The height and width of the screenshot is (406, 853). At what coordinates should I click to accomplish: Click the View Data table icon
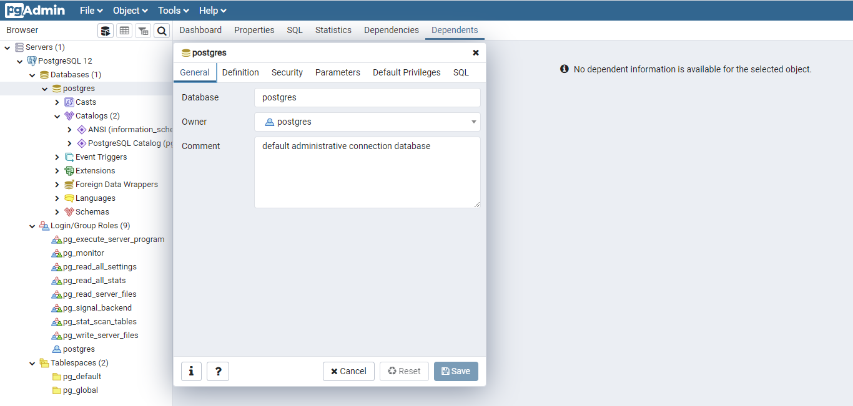click(x=124, y=31)
